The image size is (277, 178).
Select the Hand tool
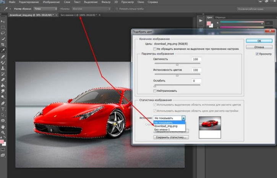3,127
